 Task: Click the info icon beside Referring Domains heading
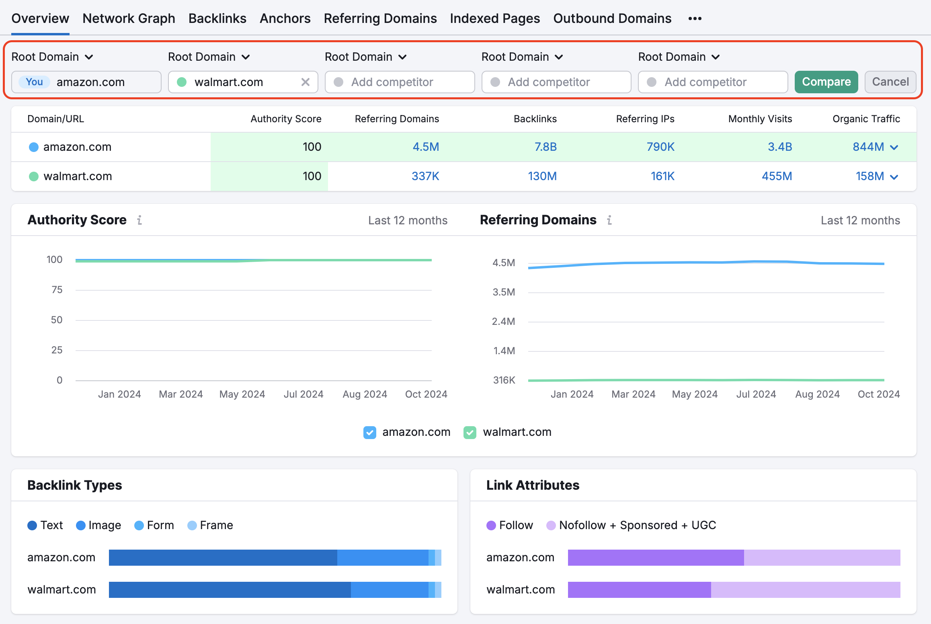pos(610,220)
